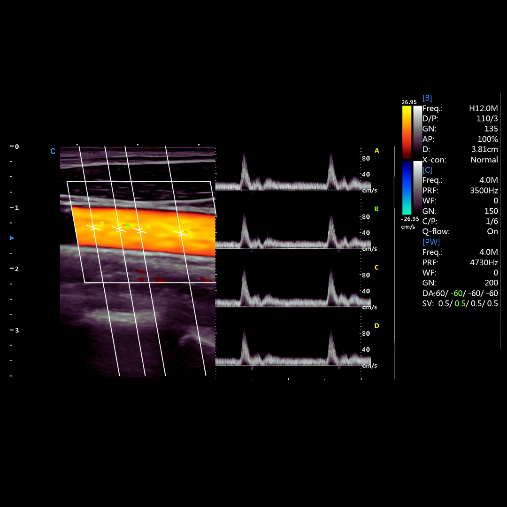Image resolution: width=507 pixels, height=507 pixels.
Task: Toggle the Q-flow On setting
Action: click(x=492, y=231)
